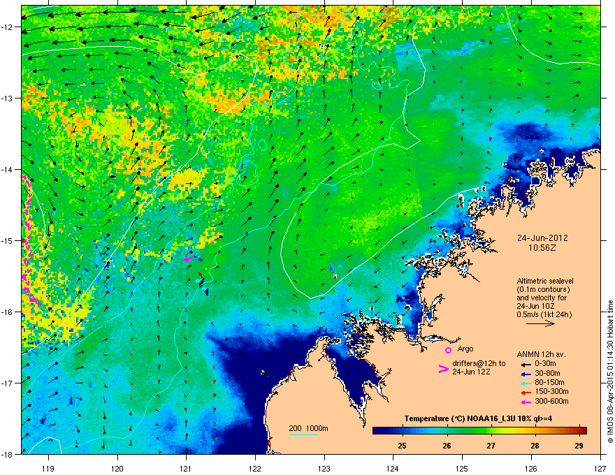Click the blue 30-80m arrow in legend
Viewport: 615px width, 475px height.
(526, 374)
